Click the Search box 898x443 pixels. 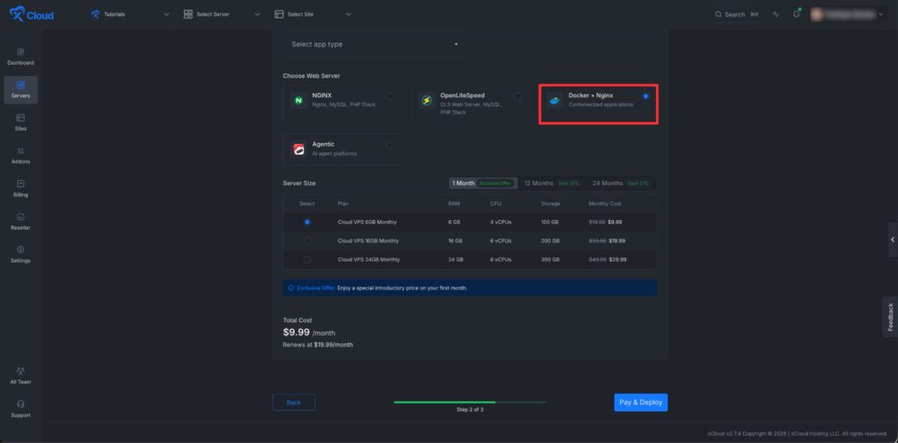(x=737, y=14)
